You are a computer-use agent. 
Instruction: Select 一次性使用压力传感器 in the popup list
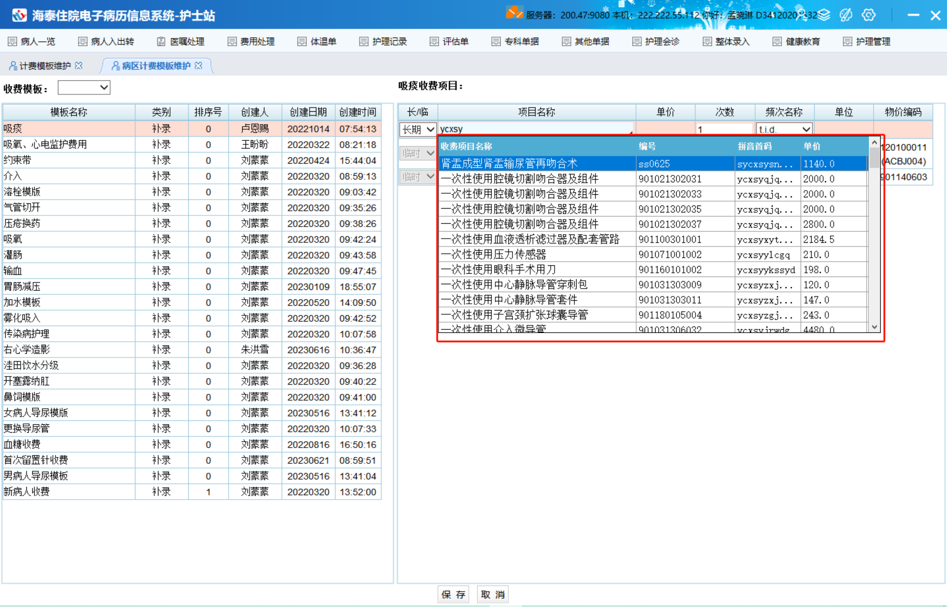(x=493, y=254)
